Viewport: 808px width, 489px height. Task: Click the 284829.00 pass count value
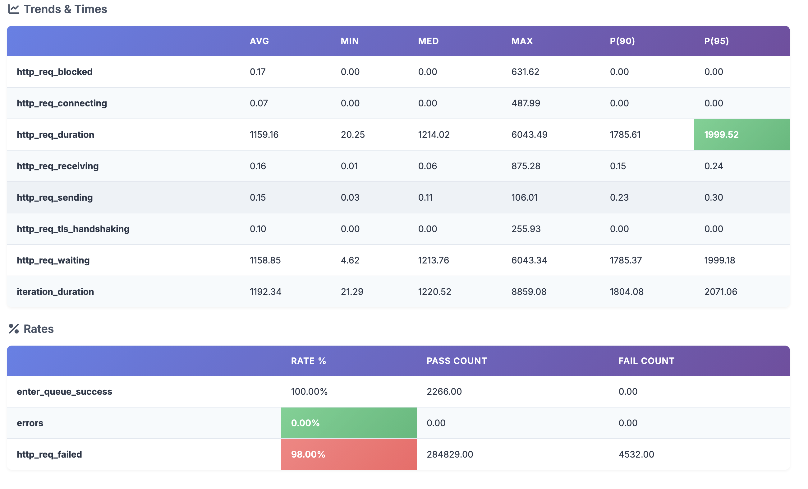[450, 454]
